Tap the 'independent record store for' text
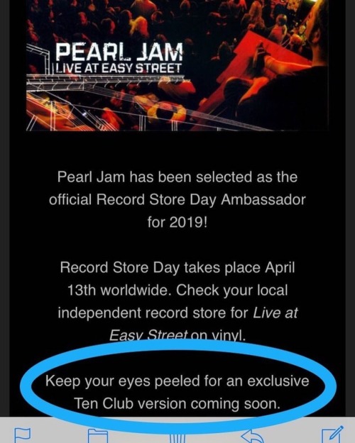The height and width of the screenshot is (443, 355). (153, 313)
